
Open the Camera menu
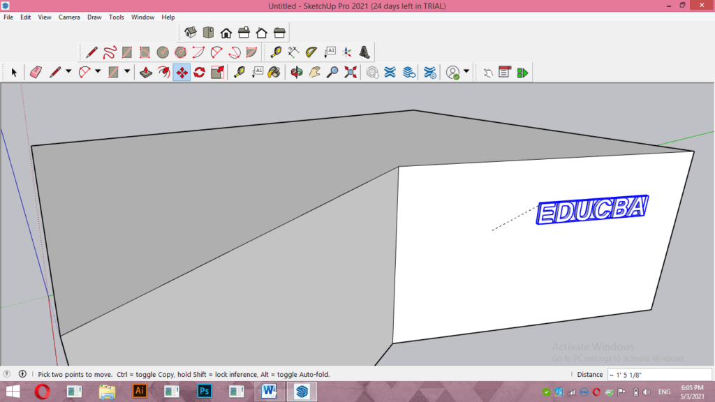point(69,17)
